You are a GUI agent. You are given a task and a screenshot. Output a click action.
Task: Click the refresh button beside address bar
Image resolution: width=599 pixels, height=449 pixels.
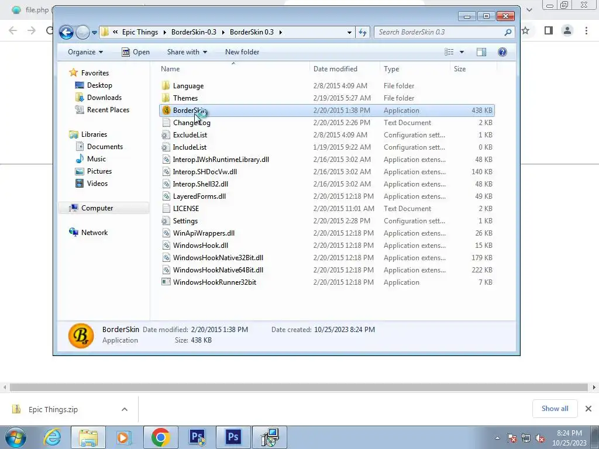363,33
